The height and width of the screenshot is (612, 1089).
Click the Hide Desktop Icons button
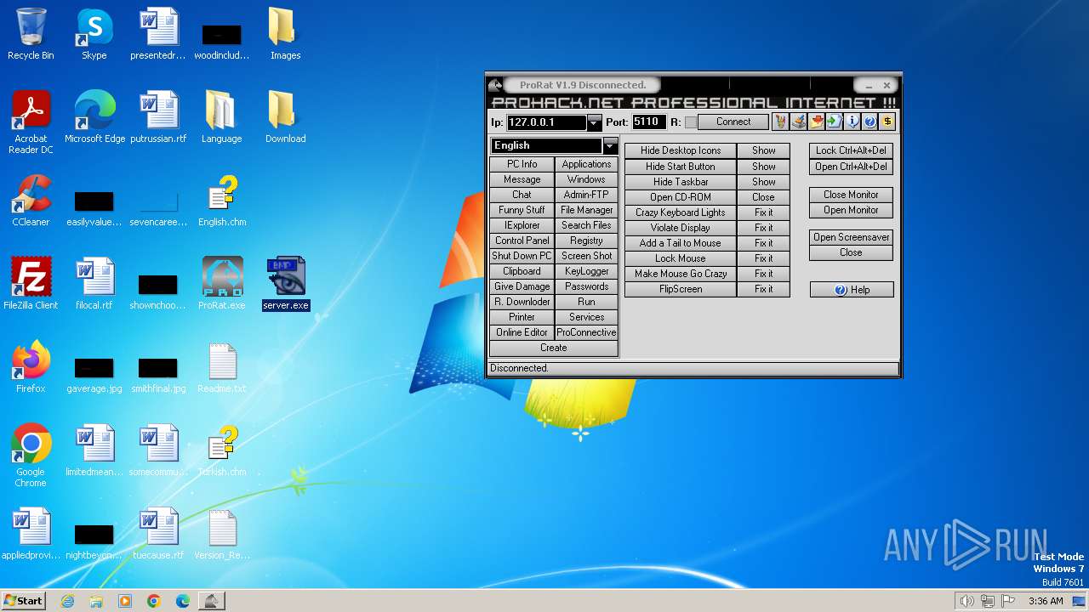(x=680, y=150)
